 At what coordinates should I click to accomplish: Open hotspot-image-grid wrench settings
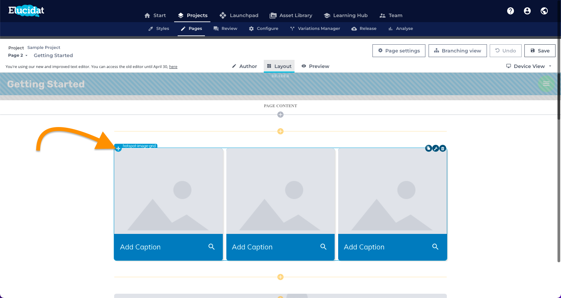tap(436, 148)
